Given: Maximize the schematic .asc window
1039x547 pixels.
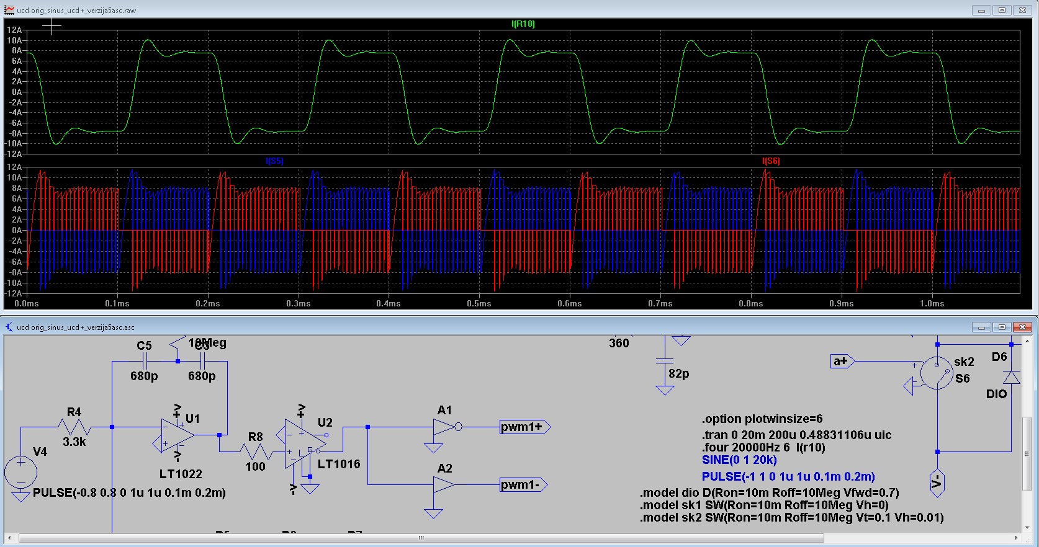Looking at the screenshot, I should pos(1002,327).
